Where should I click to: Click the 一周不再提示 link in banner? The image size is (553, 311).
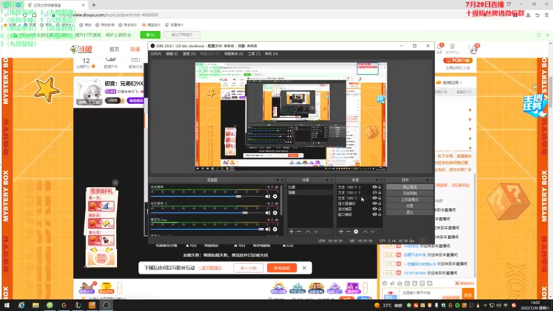[210, 268]
